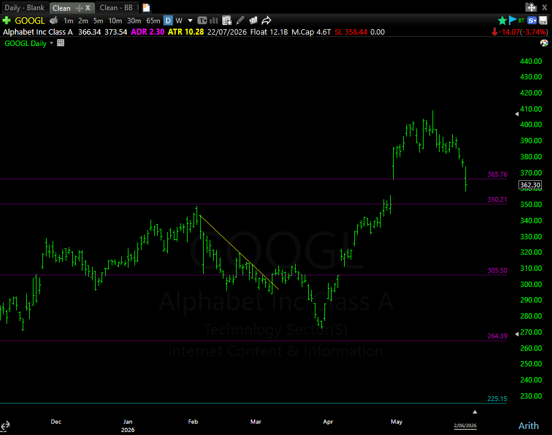Select the Clean tab

[x=62, y=8]
